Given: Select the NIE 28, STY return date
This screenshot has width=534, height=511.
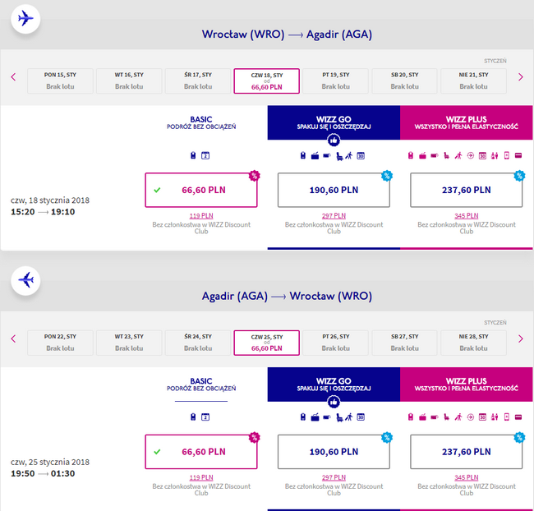Looking at the screenshot, I should pos(473,343).
